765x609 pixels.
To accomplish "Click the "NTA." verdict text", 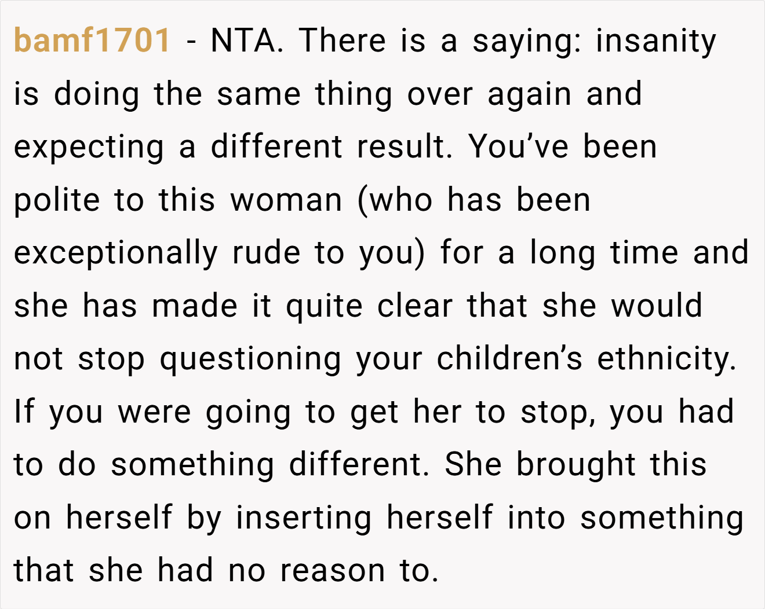I will pos(247,41).
